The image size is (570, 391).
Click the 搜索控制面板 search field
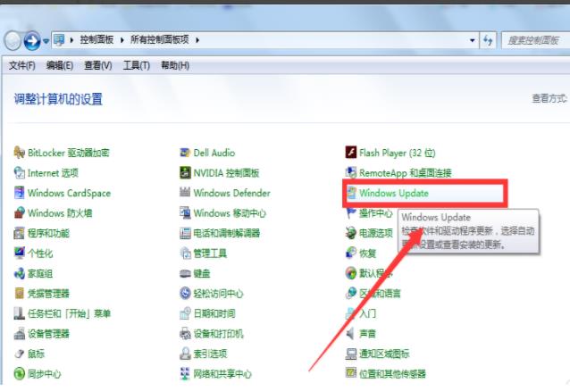click(535, 40)
